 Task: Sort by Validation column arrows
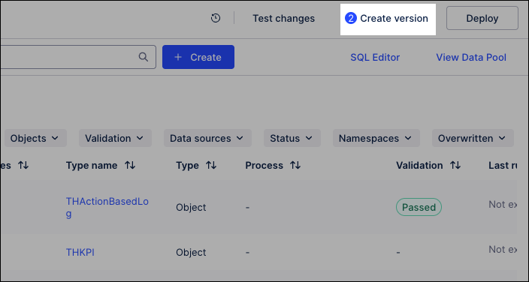tap(455, 166)
